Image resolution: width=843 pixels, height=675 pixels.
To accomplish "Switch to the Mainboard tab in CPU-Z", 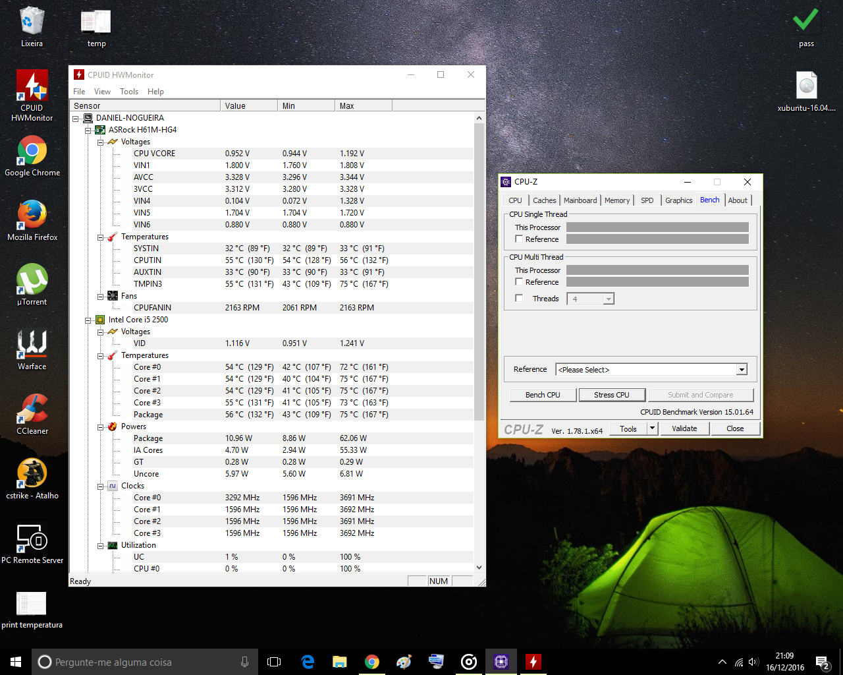I will point(580,200).
